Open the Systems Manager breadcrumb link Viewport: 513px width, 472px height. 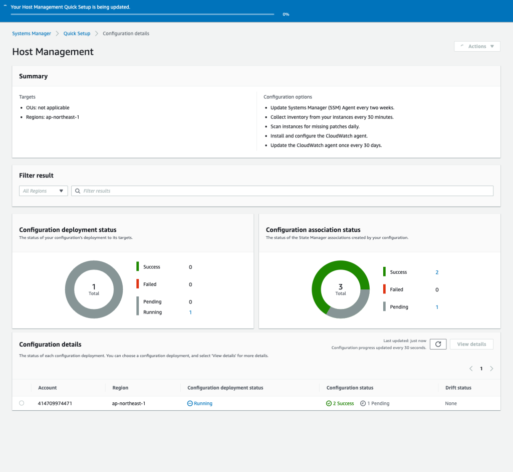32,34
